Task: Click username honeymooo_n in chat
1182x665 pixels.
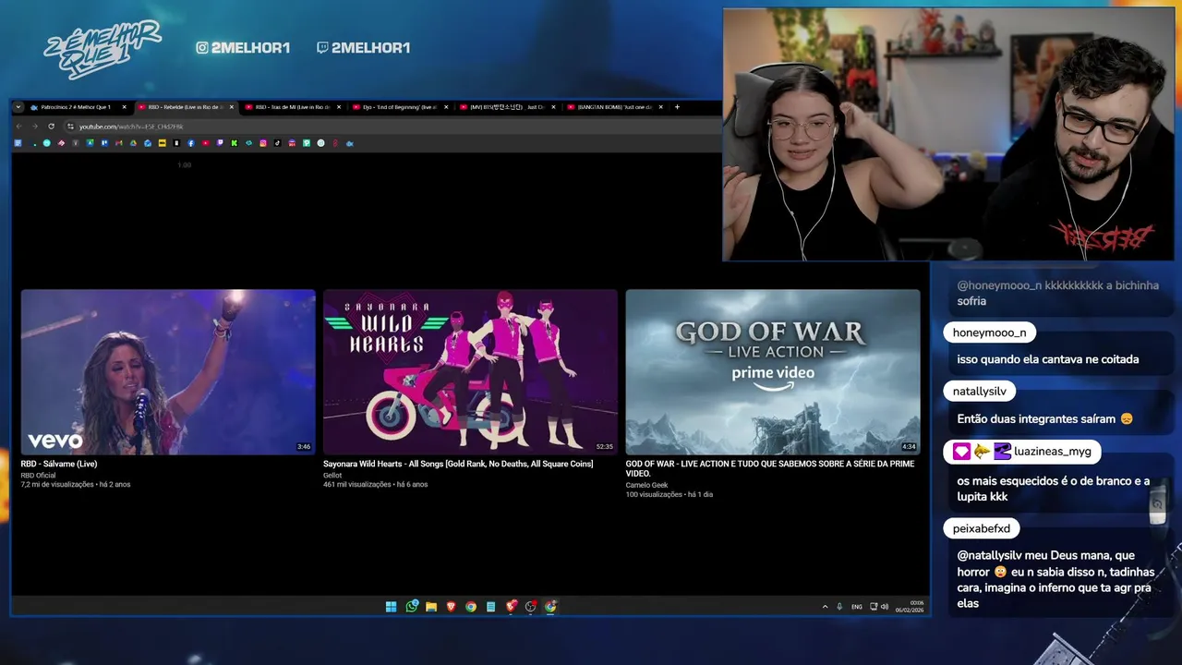Action: (x=990, y=332)
